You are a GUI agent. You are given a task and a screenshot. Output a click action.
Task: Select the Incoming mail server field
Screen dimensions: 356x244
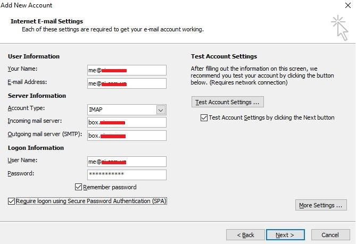coord(127,122)
